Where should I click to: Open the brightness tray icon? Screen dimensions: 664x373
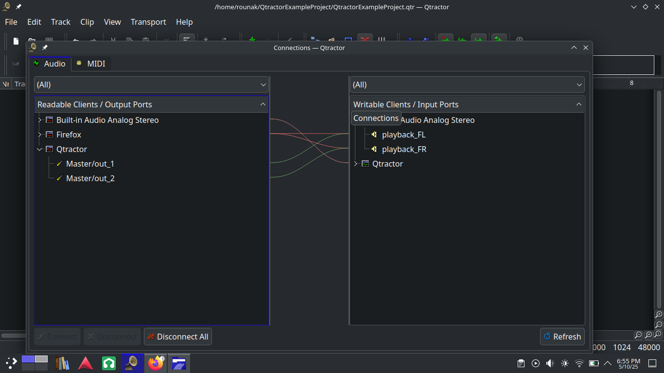(565, 363)
